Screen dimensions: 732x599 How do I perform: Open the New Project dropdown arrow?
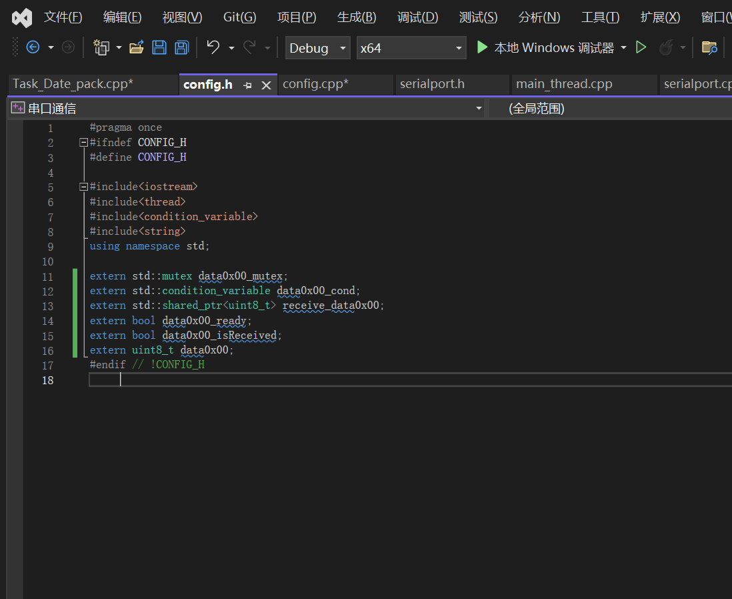(x=119, y=47)
